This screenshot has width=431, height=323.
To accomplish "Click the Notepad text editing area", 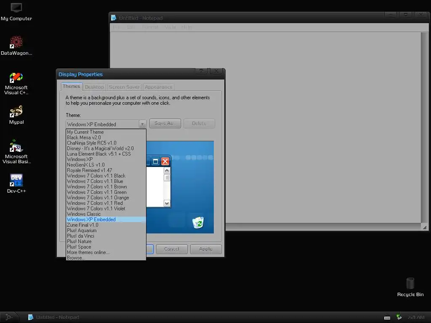I will pos(265,127).
